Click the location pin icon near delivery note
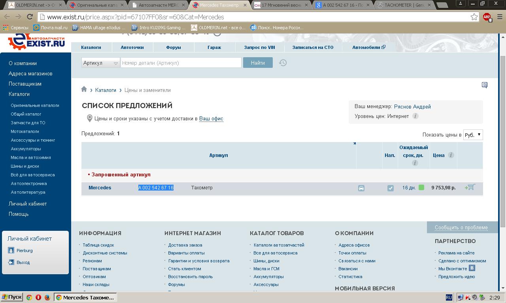The height and width of the screenshot is (303, 506). (x=90, y=118)
